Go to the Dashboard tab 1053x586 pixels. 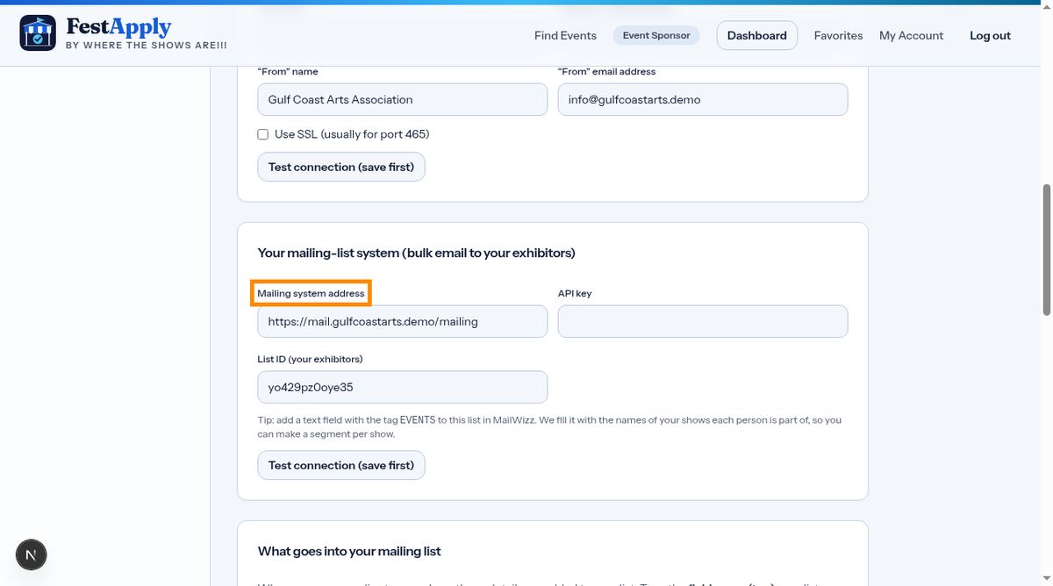click(x=757, y=36)
